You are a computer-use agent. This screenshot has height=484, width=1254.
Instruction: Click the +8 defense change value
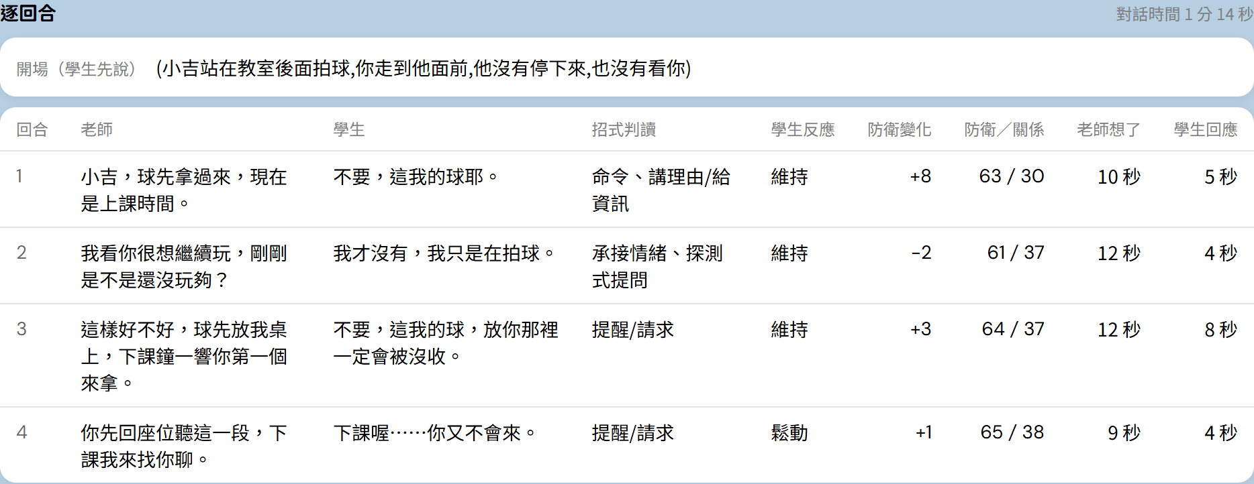[920, 176]
